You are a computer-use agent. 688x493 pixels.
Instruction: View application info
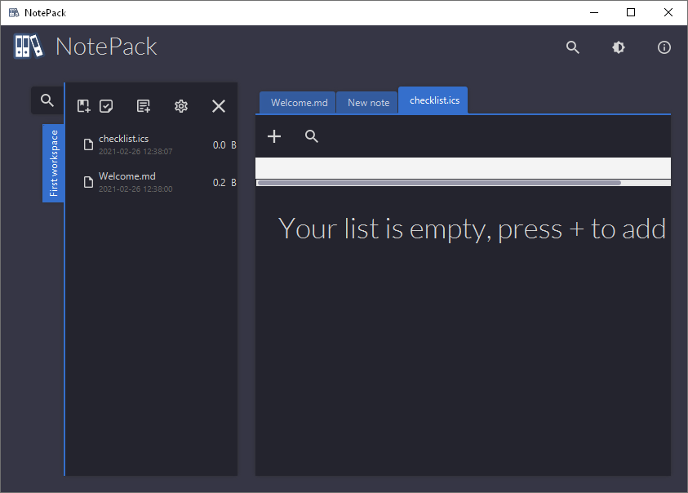pos(664,47)
